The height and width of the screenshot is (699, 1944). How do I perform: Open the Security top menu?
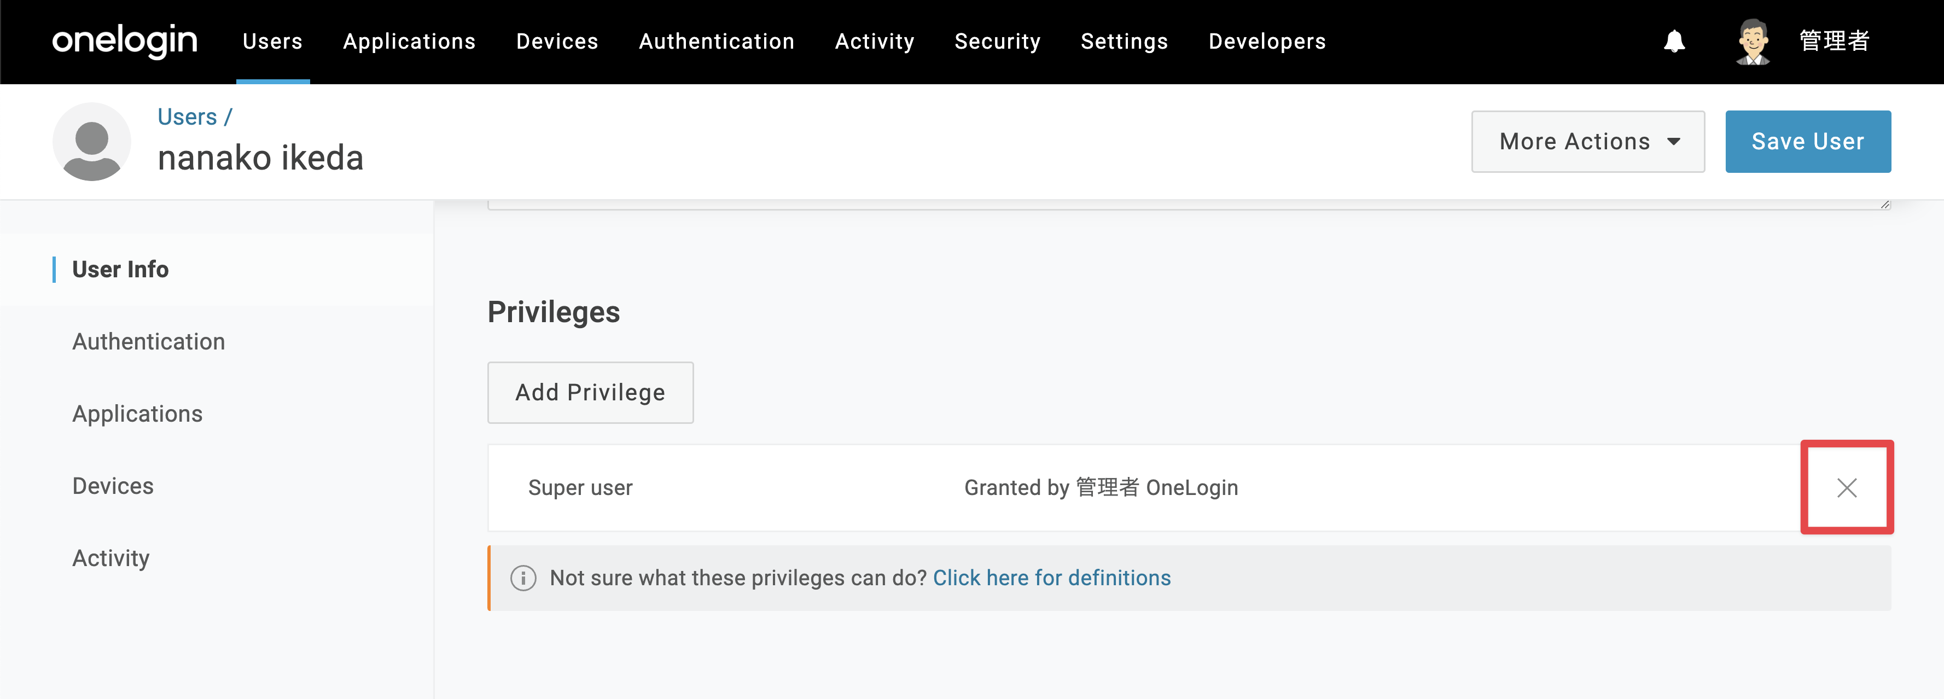click(997, 42)
